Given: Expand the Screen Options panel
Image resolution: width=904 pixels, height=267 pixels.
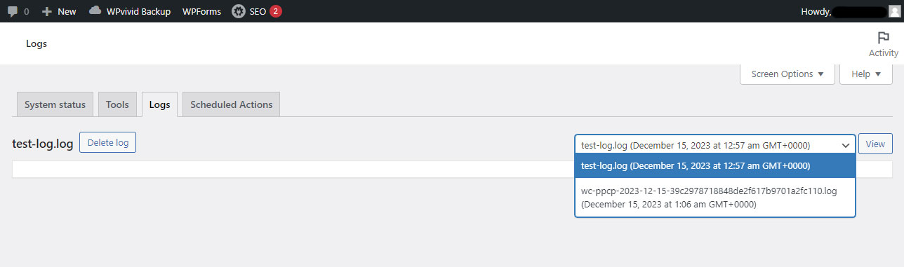Looking at the screenshot, I should [787, 74].
